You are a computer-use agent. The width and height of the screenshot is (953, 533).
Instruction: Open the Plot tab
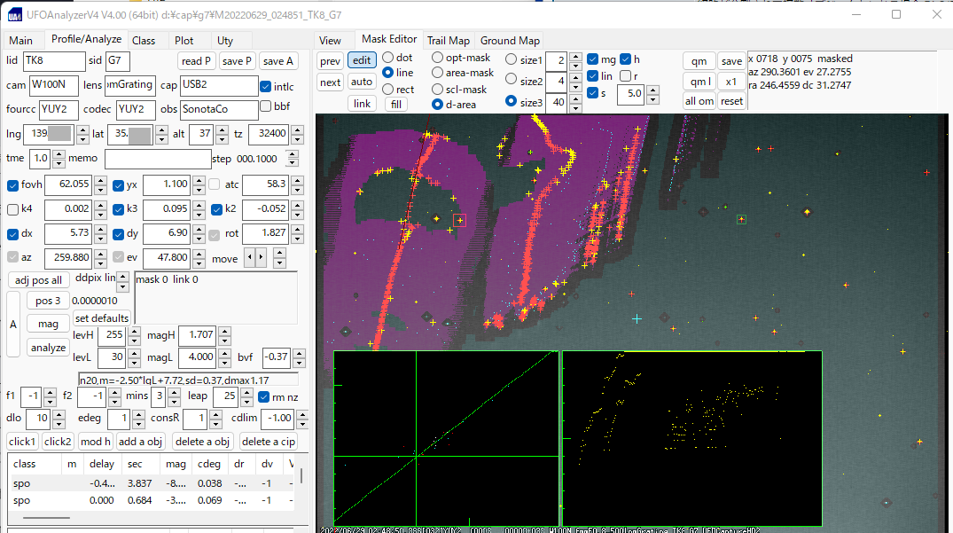tap(184, 41)
